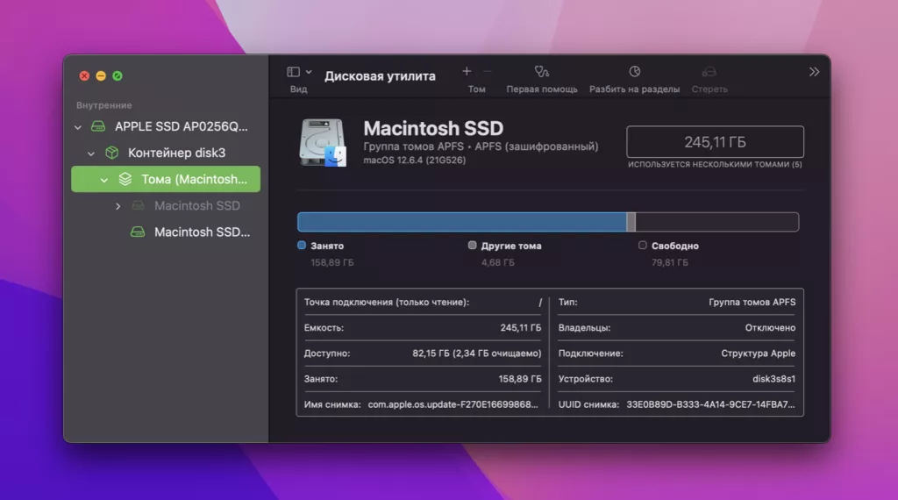Click the blue used space bar

click(x=461, y=222)
